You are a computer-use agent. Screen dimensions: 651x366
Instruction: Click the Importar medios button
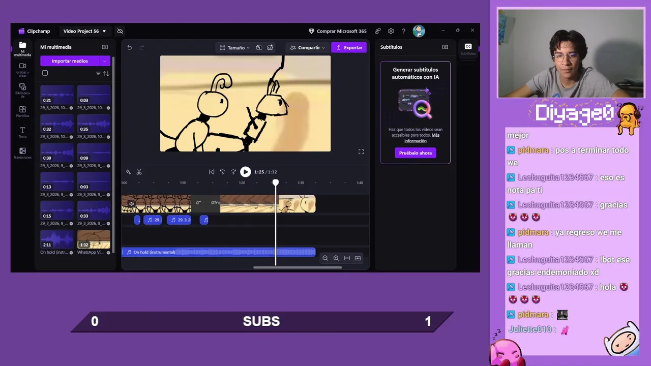(x=70, y=61)
